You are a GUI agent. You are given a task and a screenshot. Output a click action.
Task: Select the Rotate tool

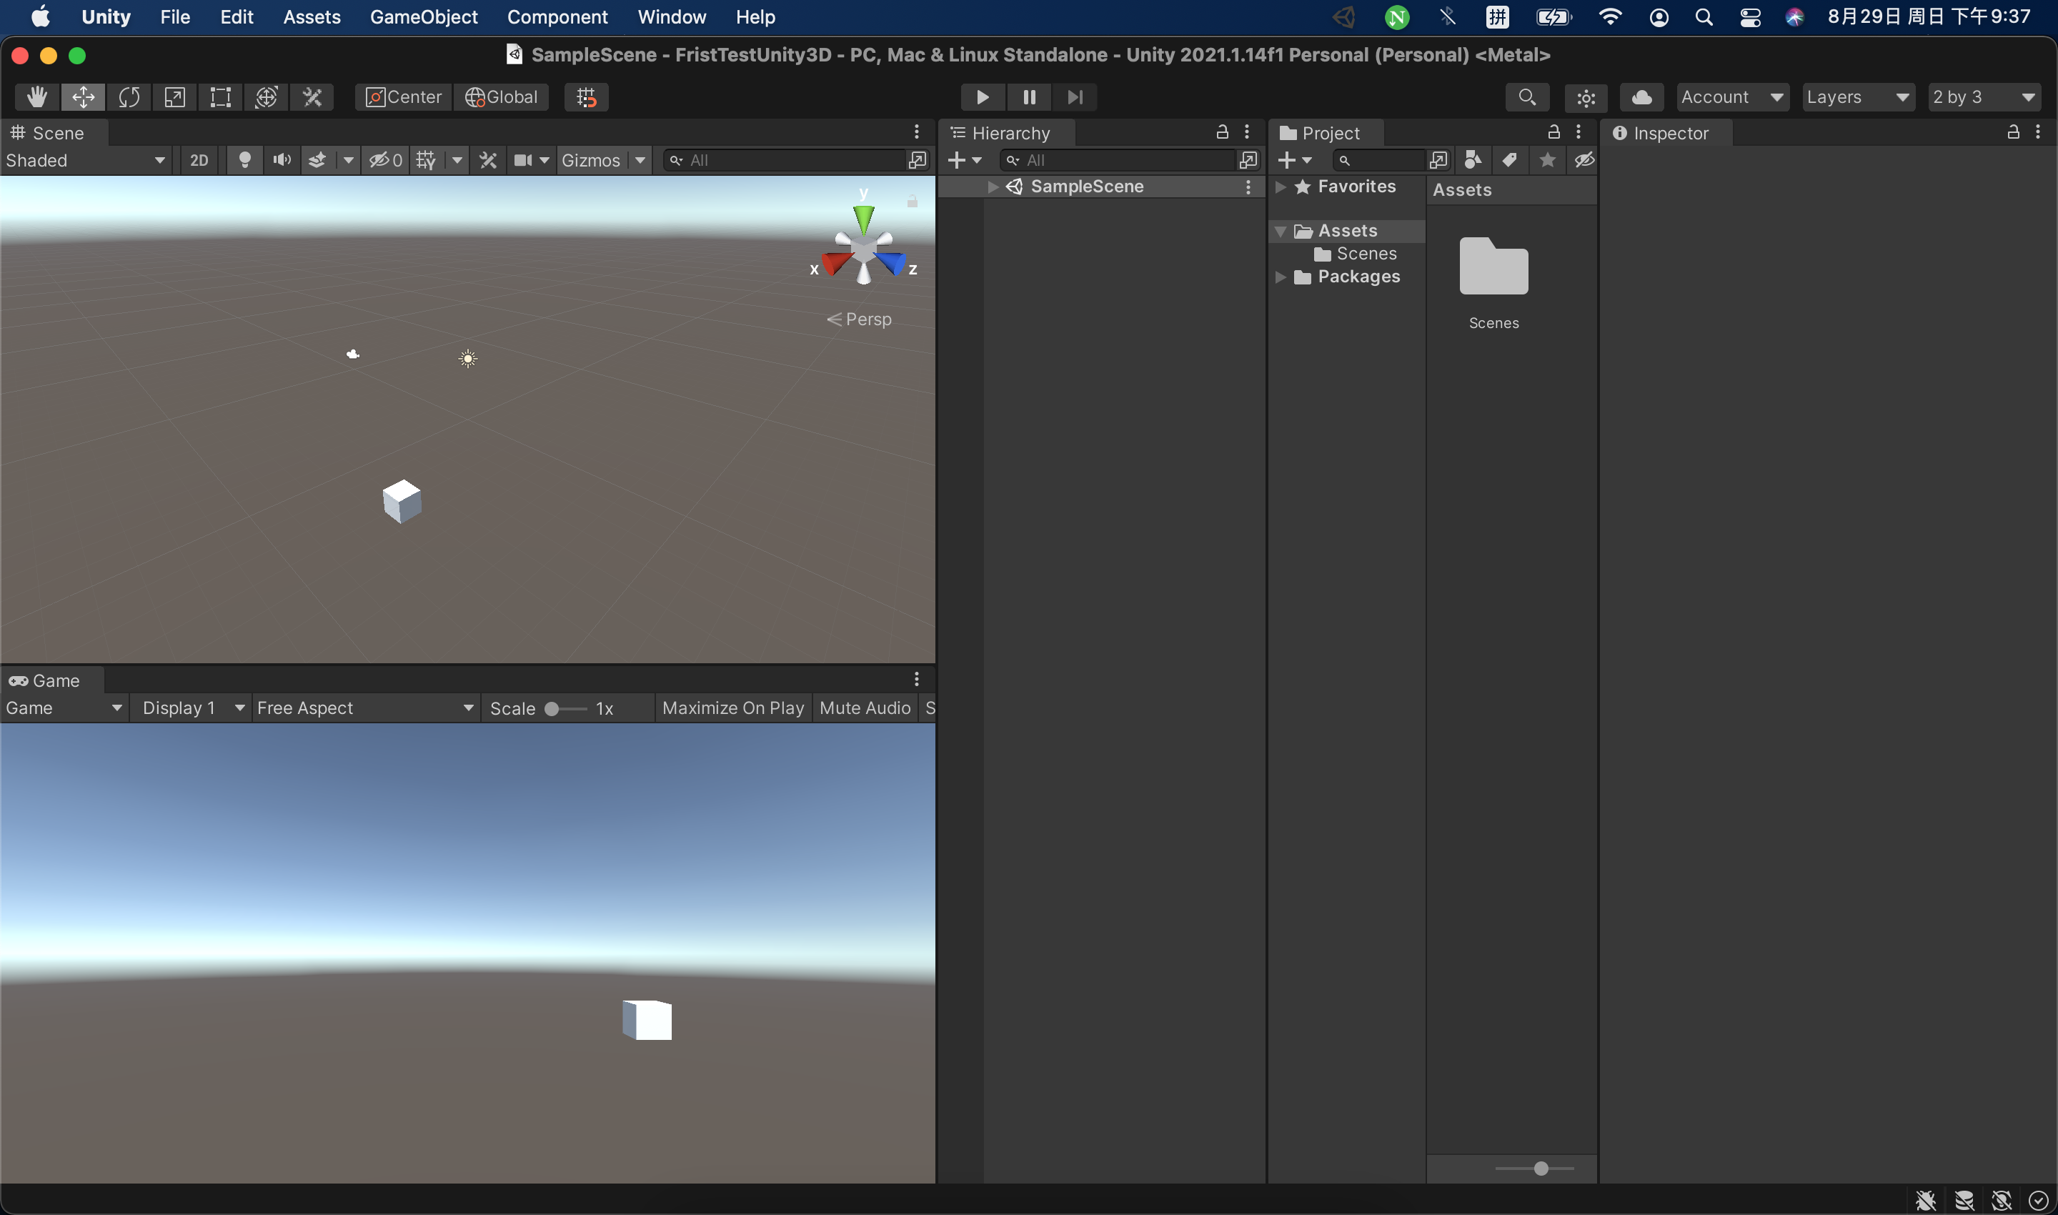129,97
